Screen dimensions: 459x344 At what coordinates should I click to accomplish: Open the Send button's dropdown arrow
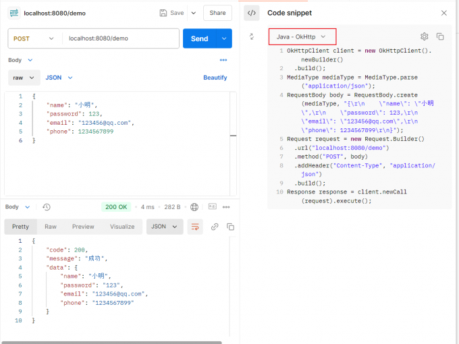point(224,38)
